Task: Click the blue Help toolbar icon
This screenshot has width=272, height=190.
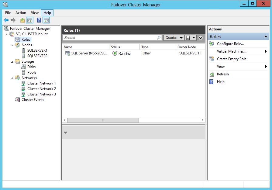Action: pyautogui.click(x=39, y=20)
